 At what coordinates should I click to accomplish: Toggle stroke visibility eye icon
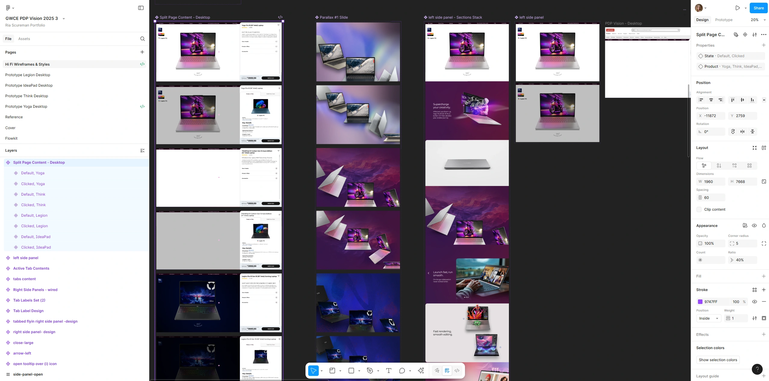tap(754, 302)
